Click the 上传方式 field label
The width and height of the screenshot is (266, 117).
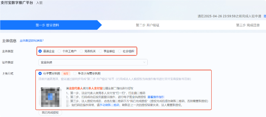coord(7,73)
